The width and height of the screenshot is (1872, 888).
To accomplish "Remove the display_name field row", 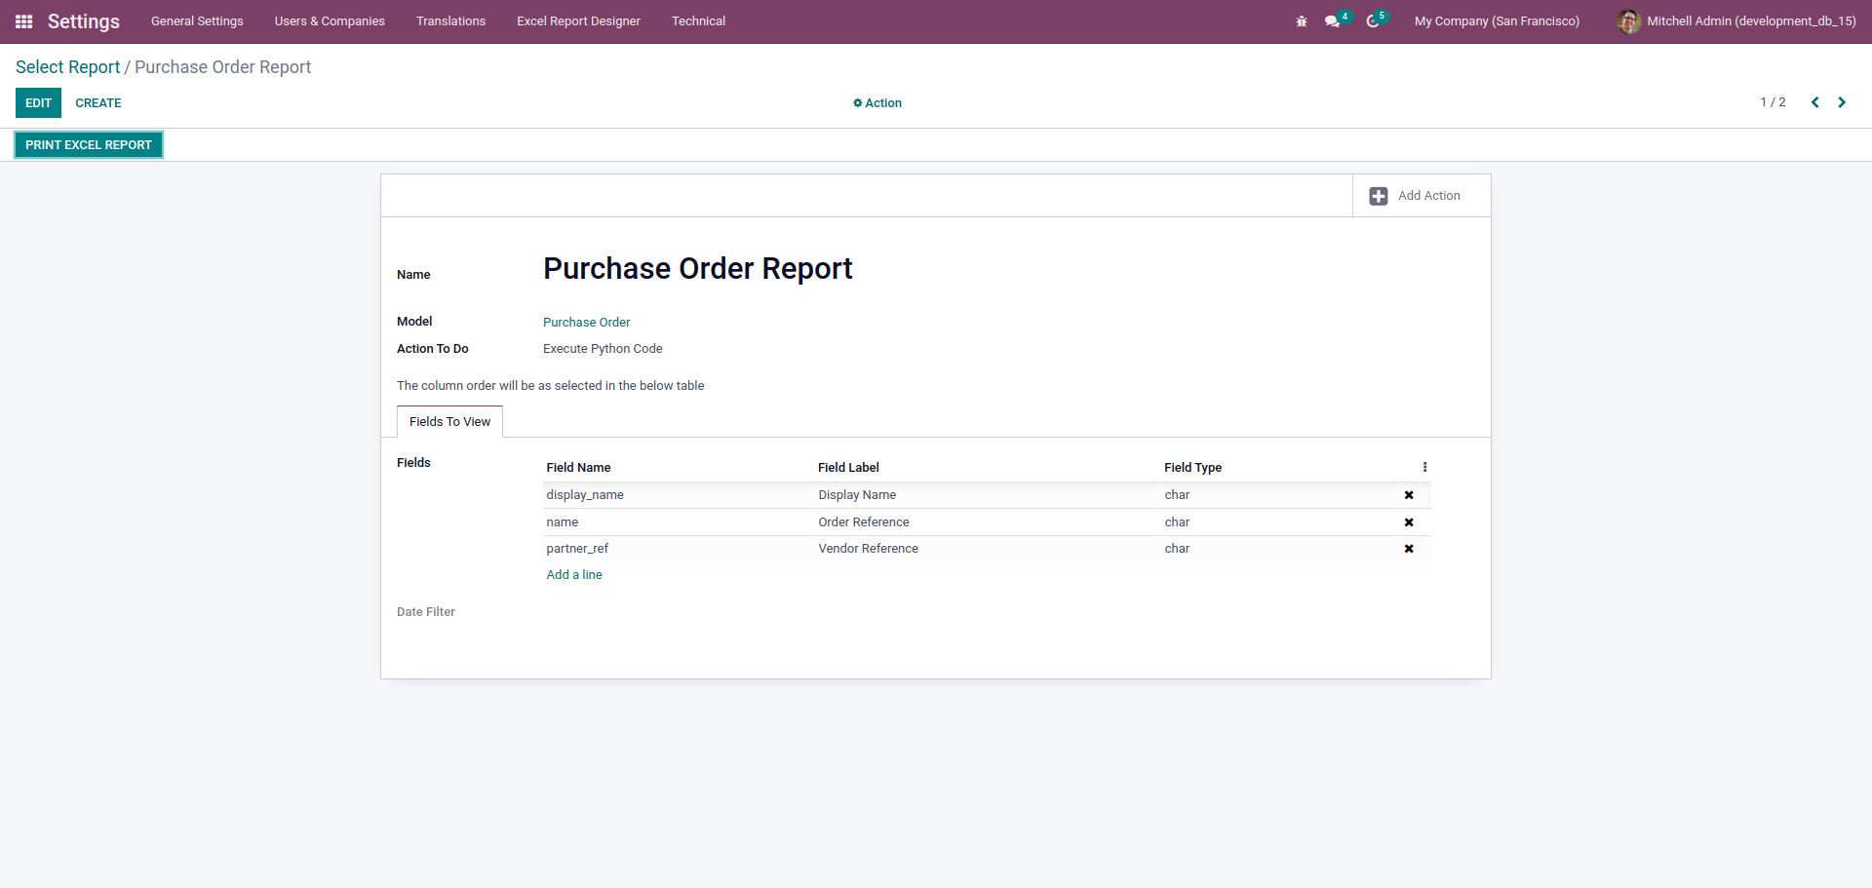I will 1409,495.
